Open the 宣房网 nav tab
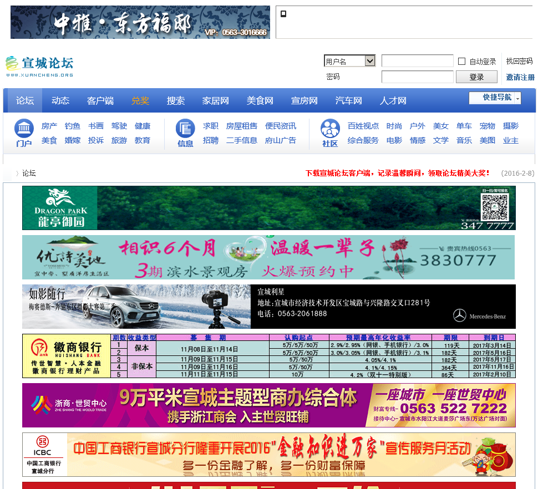The height and width of the screenshot is (489, 538). 304,100
